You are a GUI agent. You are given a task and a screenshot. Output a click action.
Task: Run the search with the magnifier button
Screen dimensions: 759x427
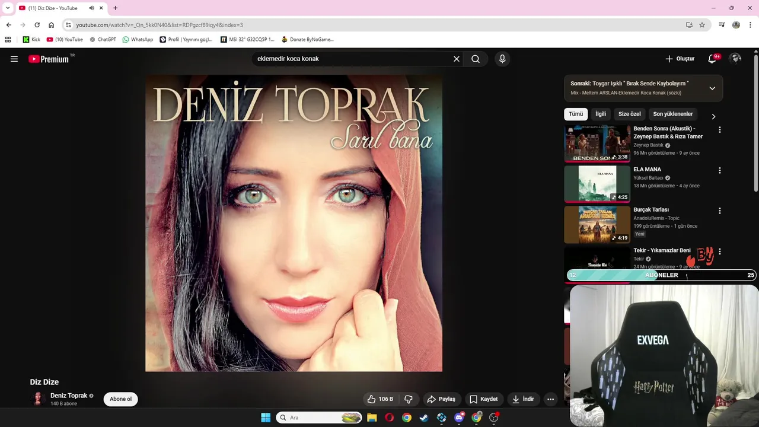click(476, 59)
